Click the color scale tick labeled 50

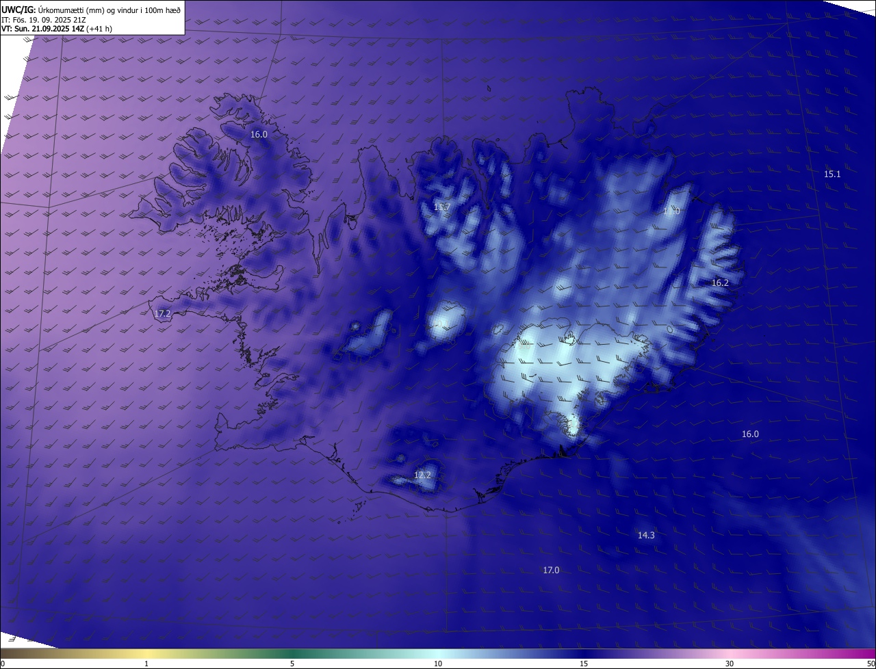tap(871, 664)
